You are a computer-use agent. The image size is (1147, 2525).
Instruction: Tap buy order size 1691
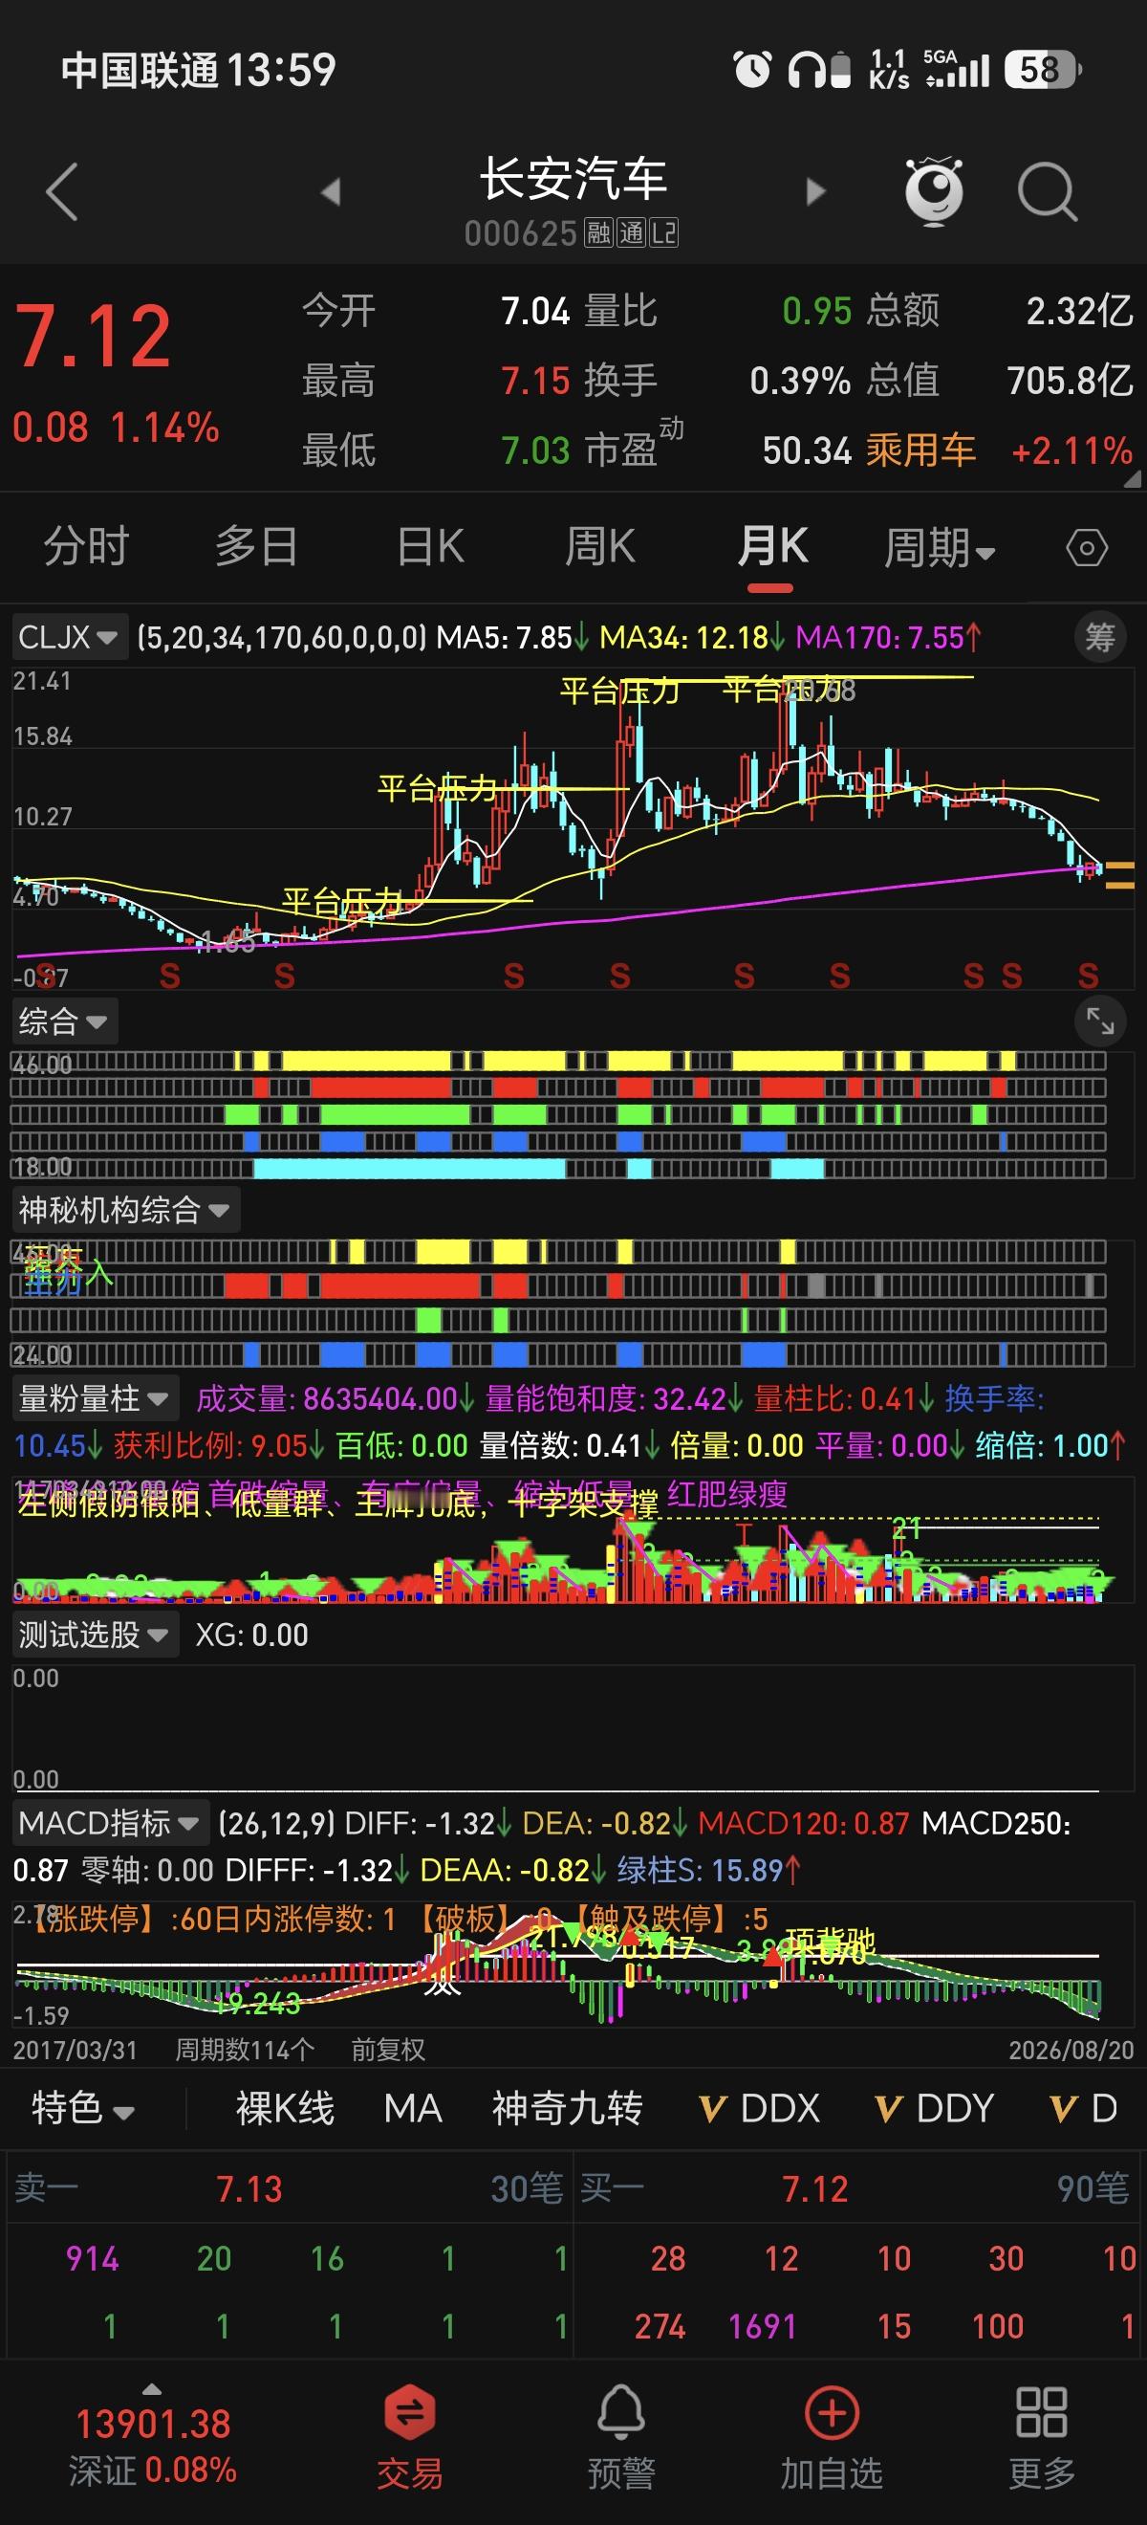[762, 2326]
